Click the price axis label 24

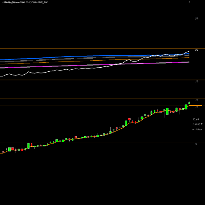(196, 50)
